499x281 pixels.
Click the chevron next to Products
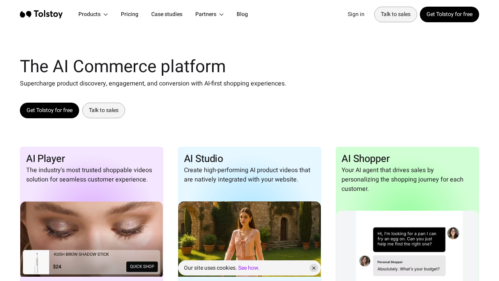coord(106,14)
